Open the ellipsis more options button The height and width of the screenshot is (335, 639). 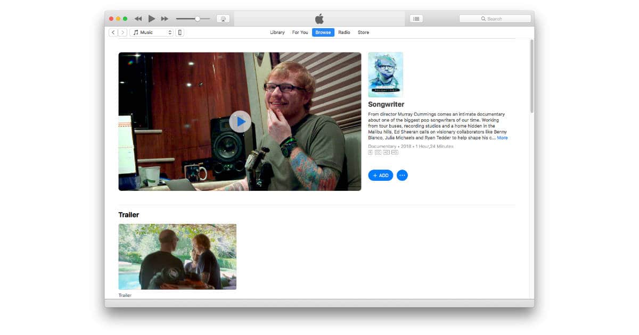pos(403,175)
